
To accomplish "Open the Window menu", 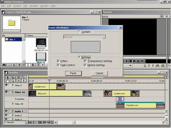I will [44, 6].
